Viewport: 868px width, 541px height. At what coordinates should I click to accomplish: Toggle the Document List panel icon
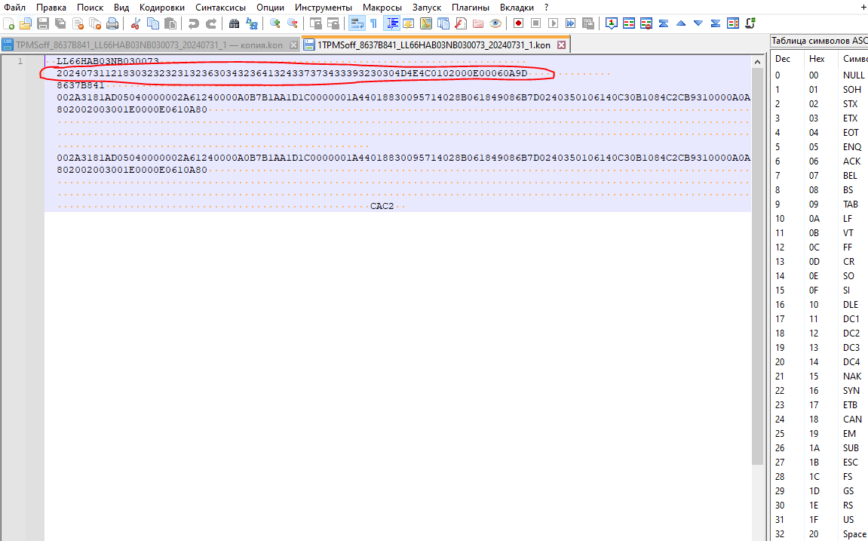click(x=443, y=23)
